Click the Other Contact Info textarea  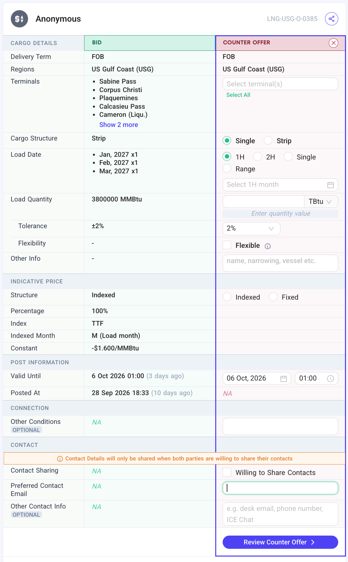280,514
